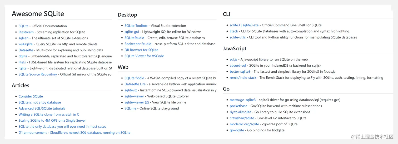Image resolution: width=398 pixels, height=144 pixels.
Task: Open SQLite Source Repository link
Action: point(38,75)
